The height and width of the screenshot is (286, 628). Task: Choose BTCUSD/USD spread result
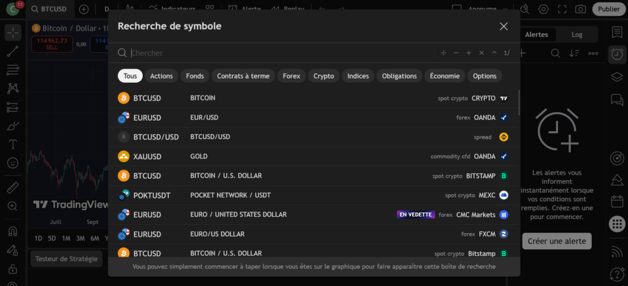(313, 137)
